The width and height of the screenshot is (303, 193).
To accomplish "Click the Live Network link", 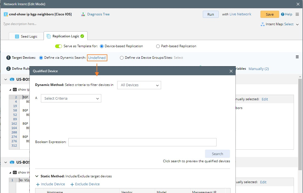I will (x=240, y=14).
